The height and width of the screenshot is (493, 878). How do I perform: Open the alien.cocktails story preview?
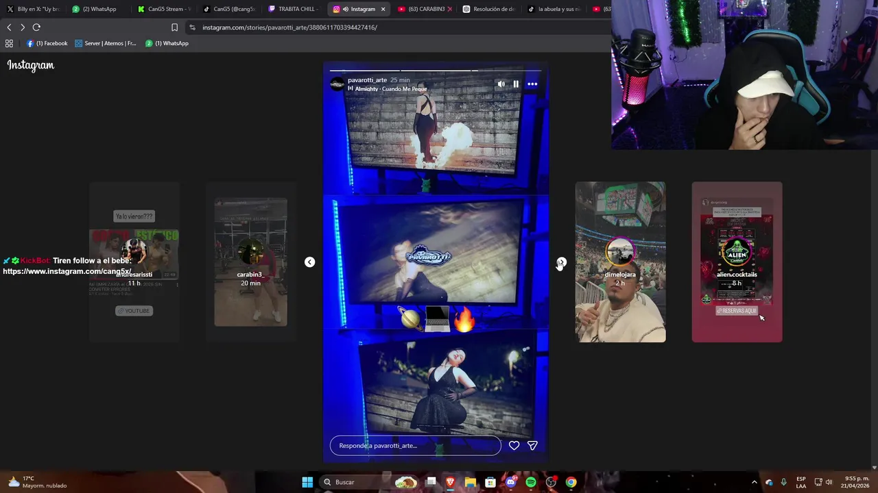737,262
